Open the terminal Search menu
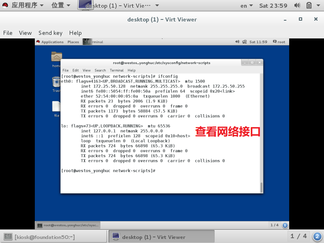 [x=100, y=70]
